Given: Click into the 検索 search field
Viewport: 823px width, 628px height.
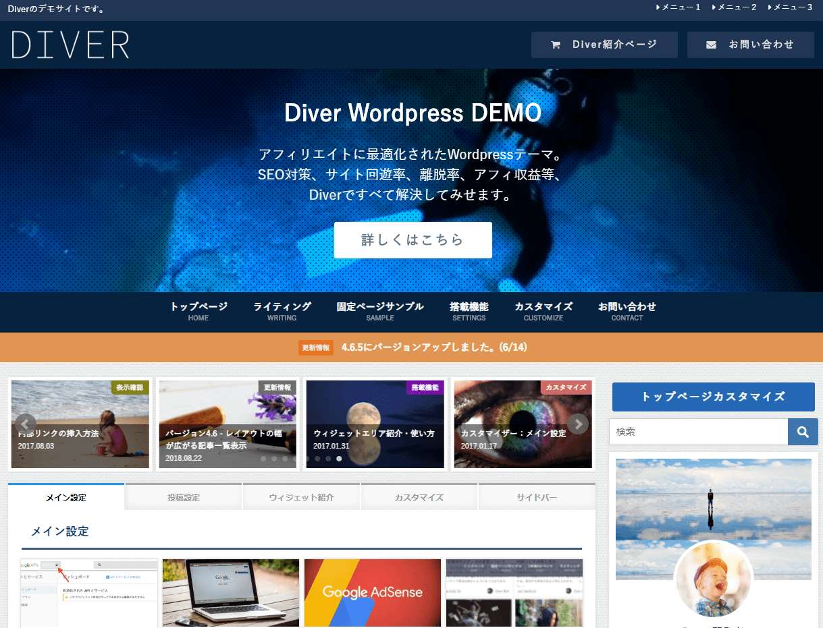Looking at the screenshot, I should pyautogui.click(x=698, y=432).
